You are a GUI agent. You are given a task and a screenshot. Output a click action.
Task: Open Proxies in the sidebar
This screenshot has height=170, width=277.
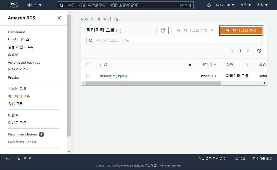[14, 77]
